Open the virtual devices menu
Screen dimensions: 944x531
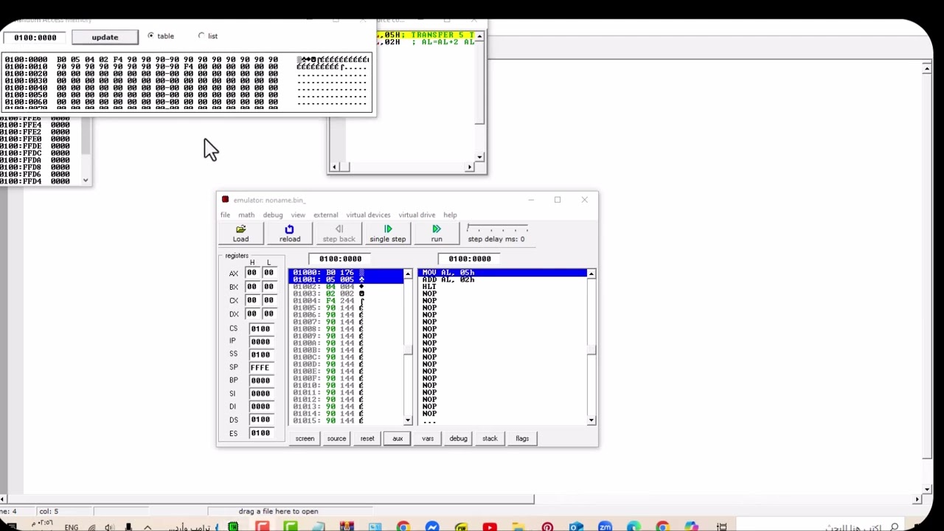coord(368,215)
